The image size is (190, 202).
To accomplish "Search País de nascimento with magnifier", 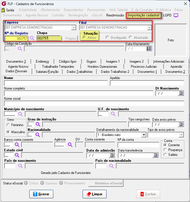I will 20,166.
